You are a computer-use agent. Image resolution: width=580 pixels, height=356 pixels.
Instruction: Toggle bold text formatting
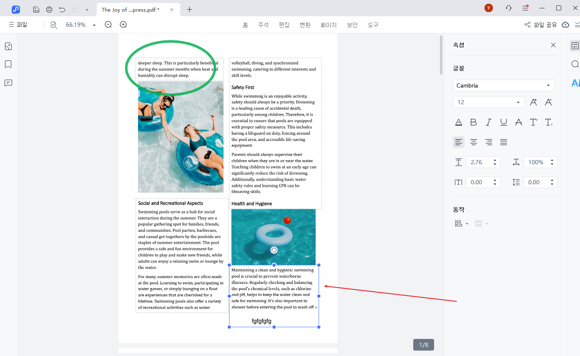[474, 122]
